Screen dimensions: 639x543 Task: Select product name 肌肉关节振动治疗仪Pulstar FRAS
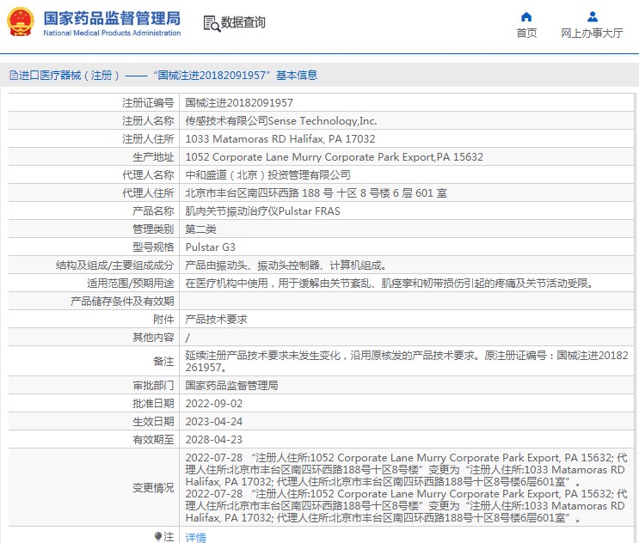point(262,210)
